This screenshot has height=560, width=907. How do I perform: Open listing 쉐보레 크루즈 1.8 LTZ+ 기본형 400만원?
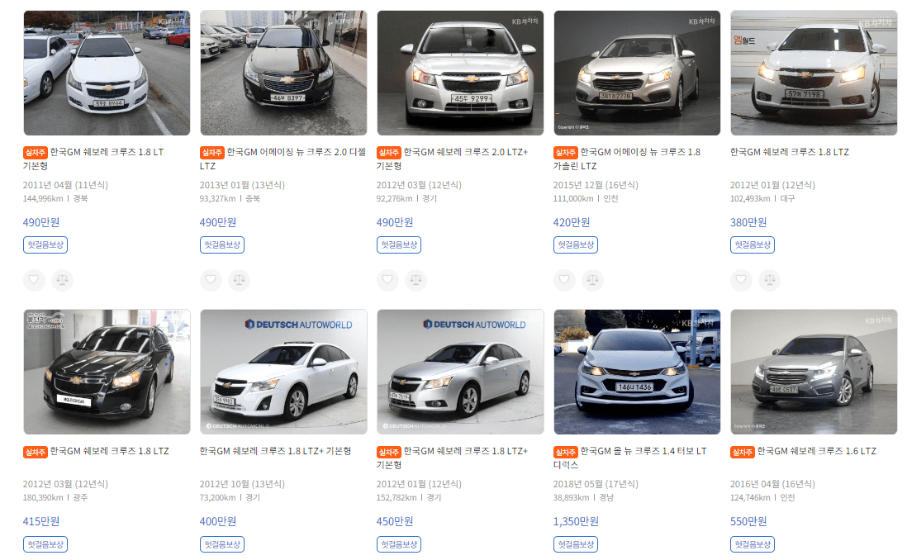(x=275, y=451)
